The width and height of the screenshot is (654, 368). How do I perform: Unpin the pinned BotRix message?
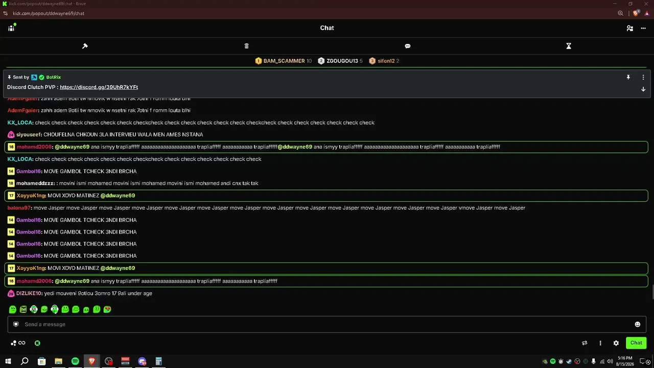[x=628, y=77]
